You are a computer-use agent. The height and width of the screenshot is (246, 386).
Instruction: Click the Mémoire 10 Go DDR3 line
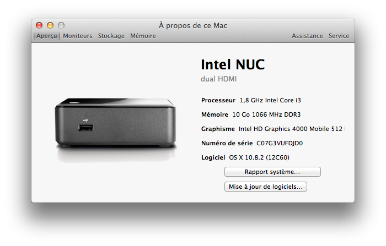coord(251,114)
